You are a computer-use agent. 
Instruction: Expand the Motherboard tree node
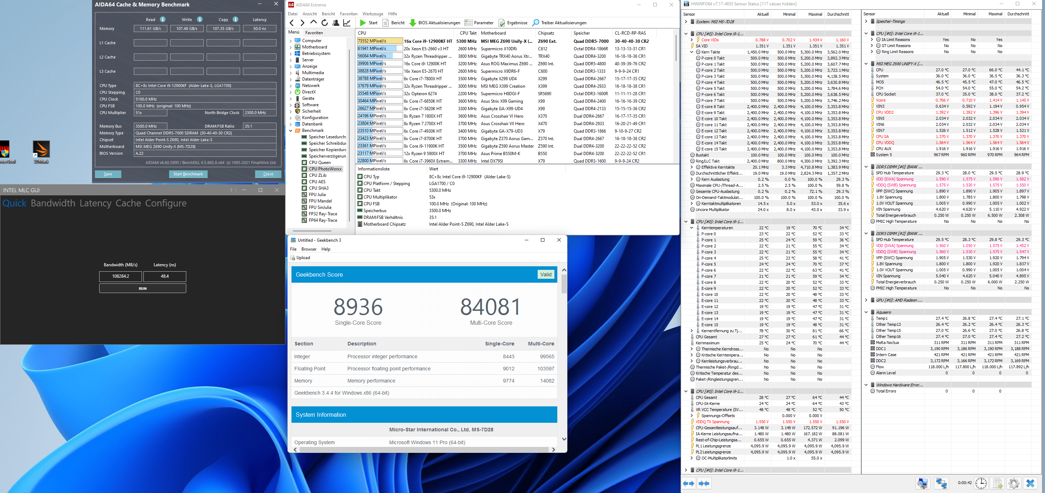pos(290,47)
